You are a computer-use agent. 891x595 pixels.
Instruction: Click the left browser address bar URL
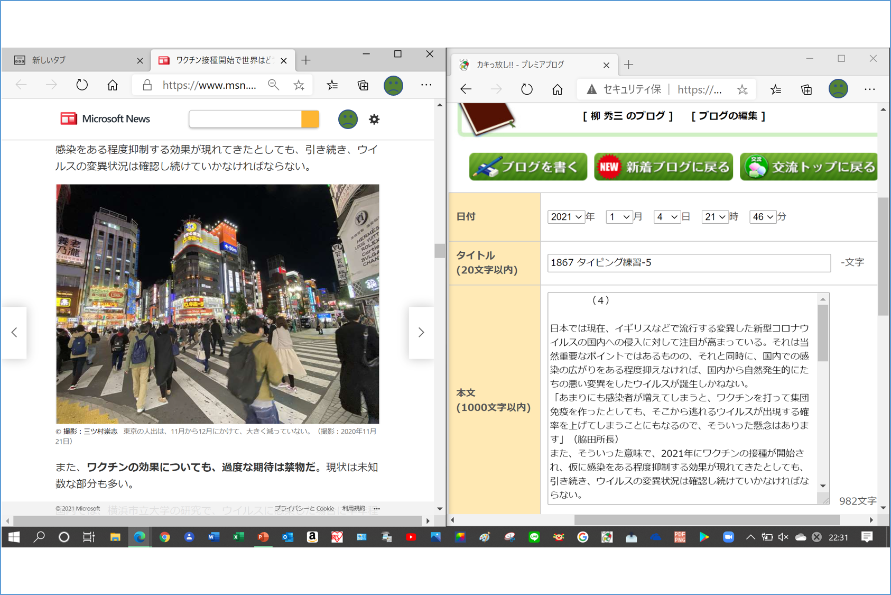[209, 85]
